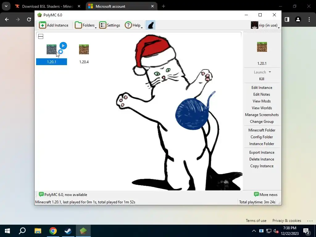
Task: Show hidden system tray icons
Action: coord(254,231)
